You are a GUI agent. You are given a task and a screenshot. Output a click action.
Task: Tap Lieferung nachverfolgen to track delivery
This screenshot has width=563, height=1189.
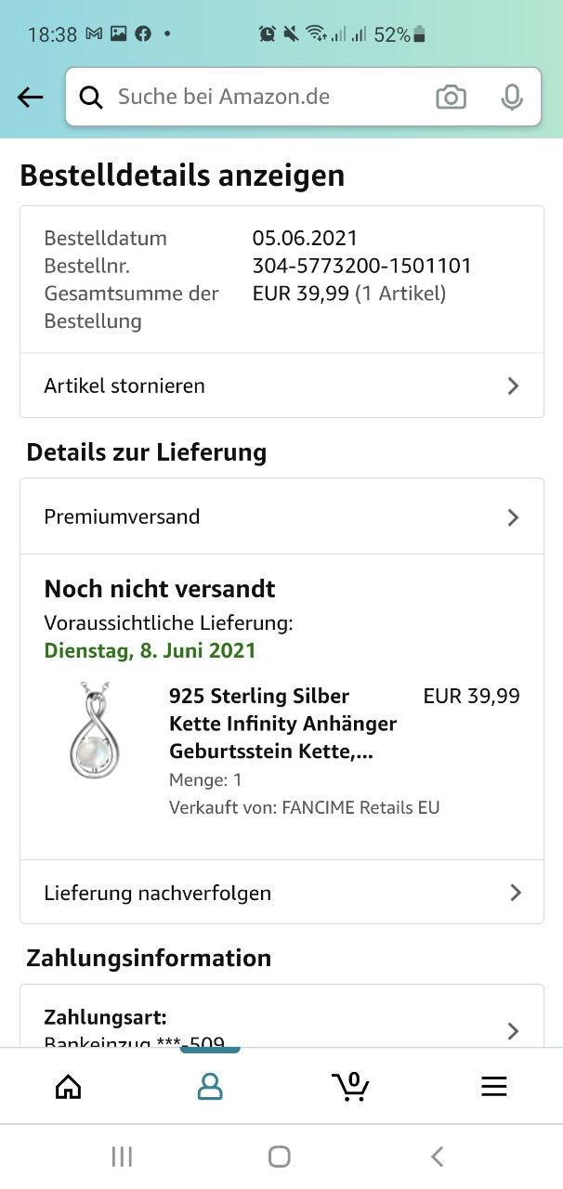(158, 893)
